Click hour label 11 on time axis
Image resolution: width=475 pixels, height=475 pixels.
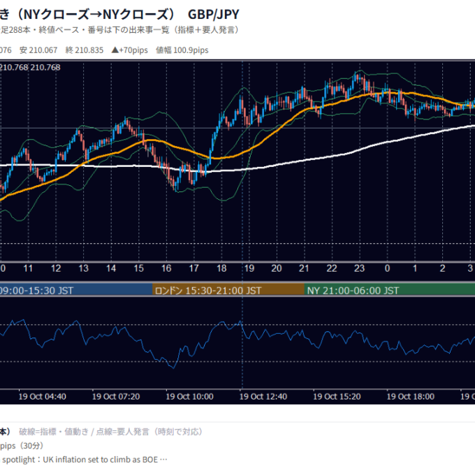coord(28,268)
